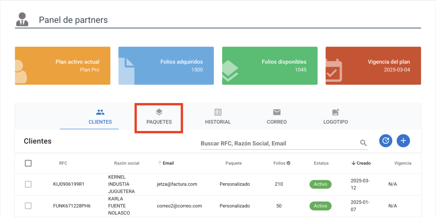The image size is (436, 218).
Task: Click the Correo envelope icon
Action: [x=277, y=112]
